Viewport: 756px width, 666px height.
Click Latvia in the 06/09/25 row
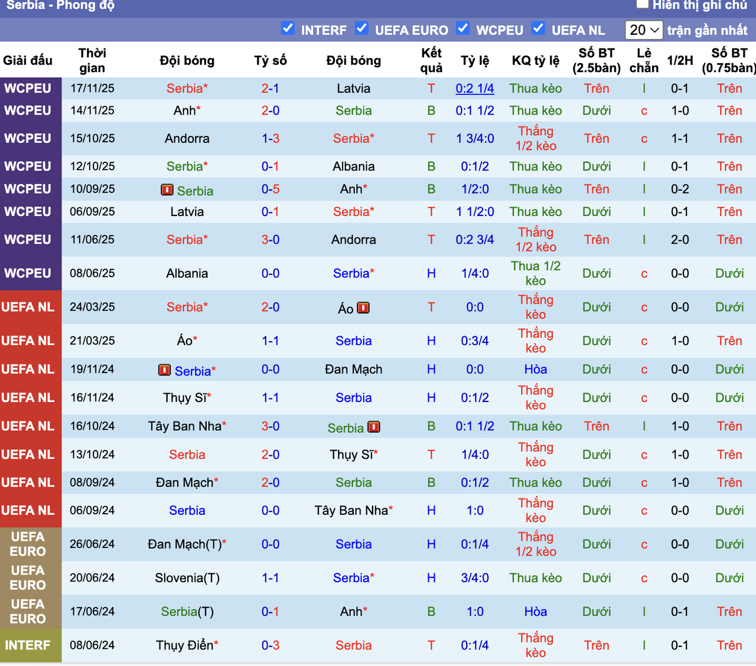187,212
